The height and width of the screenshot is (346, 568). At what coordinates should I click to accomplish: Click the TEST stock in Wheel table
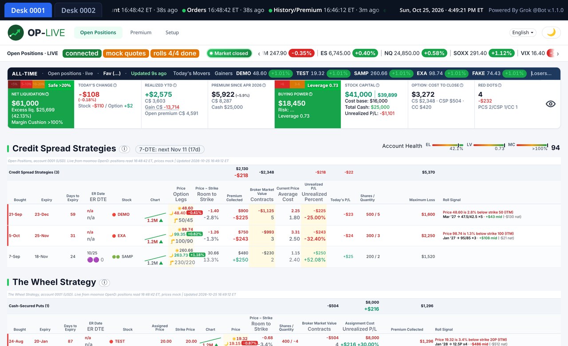(x=120, y=342)
